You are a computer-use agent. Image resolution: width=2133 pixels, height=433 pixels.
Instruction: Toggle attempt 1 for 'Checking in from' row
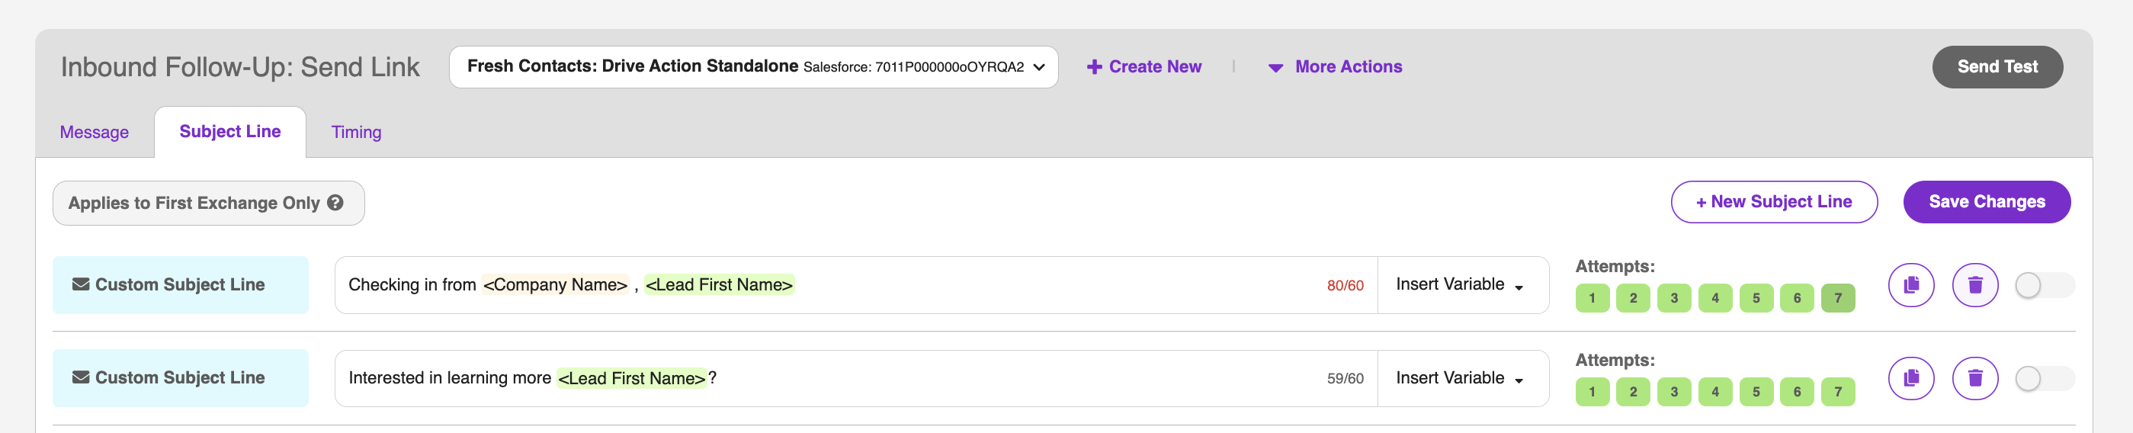(x=1592, y=298)
